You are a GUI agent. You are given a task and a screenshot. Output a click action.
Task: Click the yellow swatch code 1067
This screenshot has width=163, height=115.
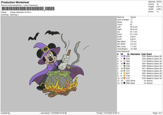(x=124, y=73)
